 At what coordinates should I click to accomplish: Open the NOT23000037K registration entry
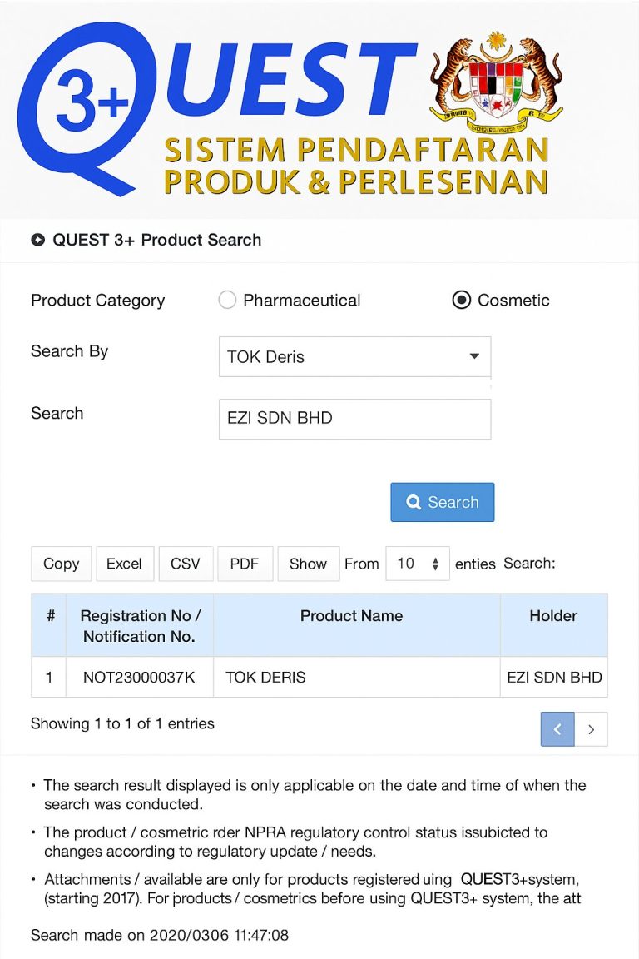(139, 678)
